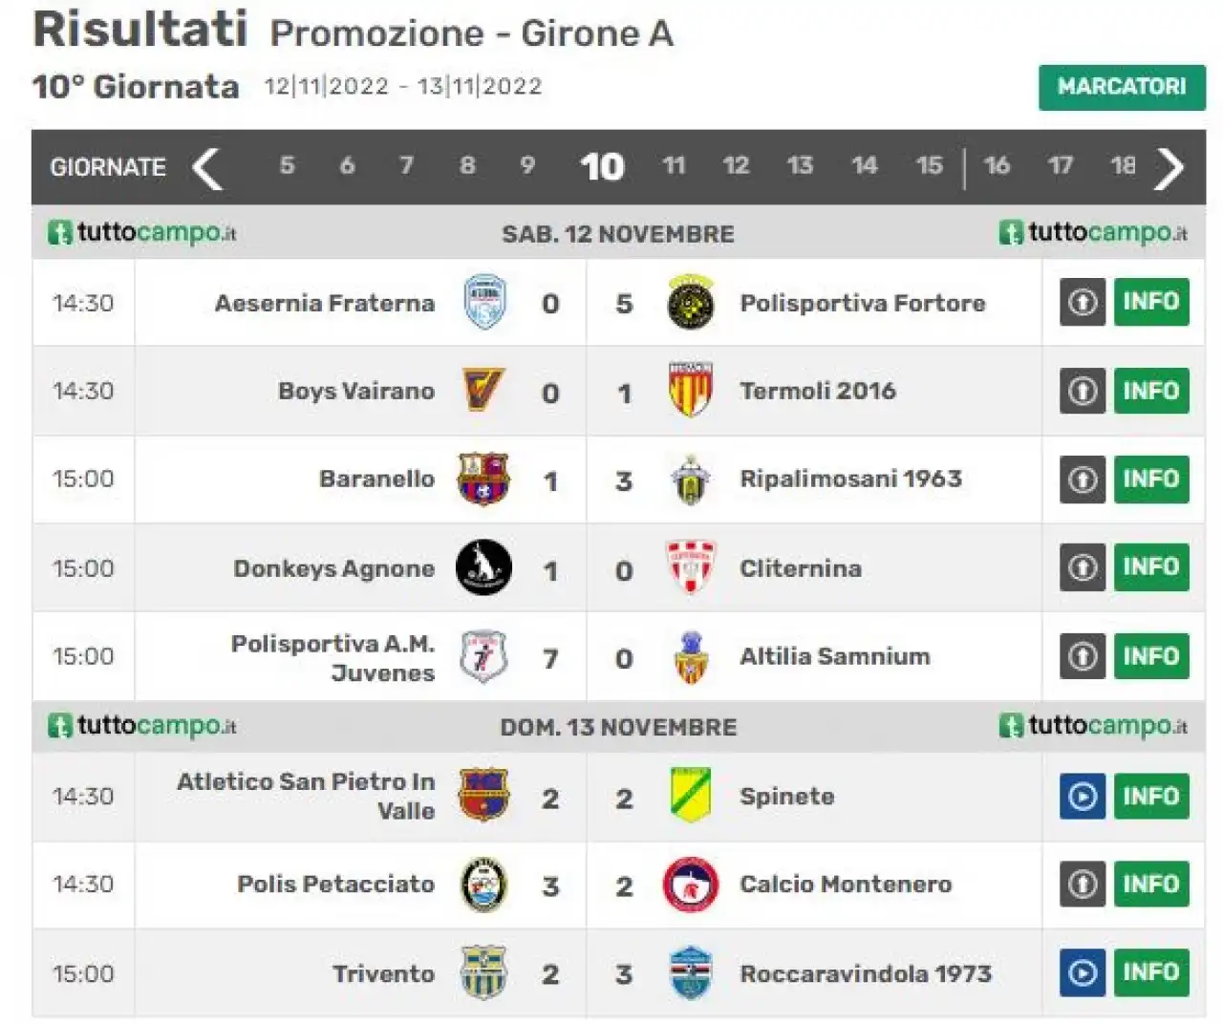The image size is (1223, 1024).
Task: Play the Trivento–Roccaravindola video highlights
Action: 1083,972
